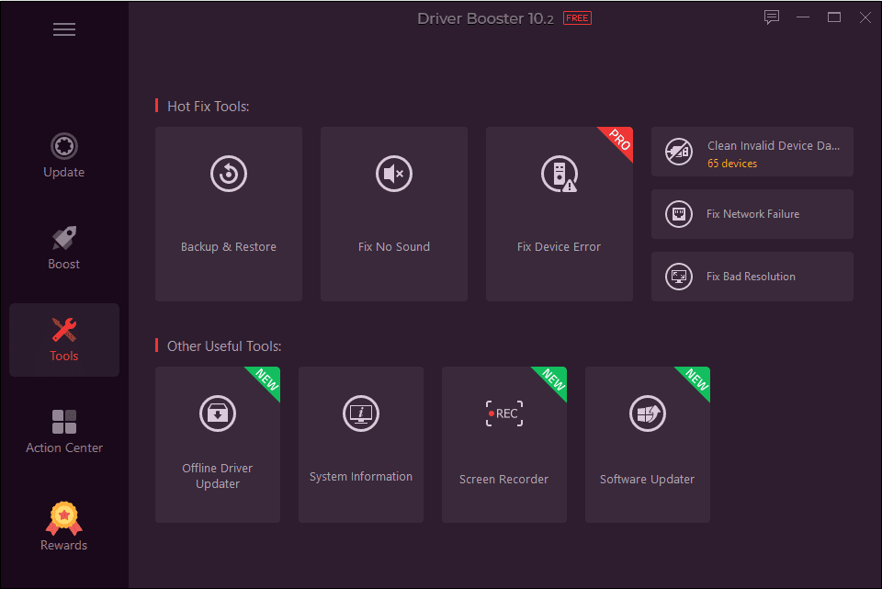Close the Driver Booster window
The height and width of the screenshot is (589, 882).
point(865,17)
